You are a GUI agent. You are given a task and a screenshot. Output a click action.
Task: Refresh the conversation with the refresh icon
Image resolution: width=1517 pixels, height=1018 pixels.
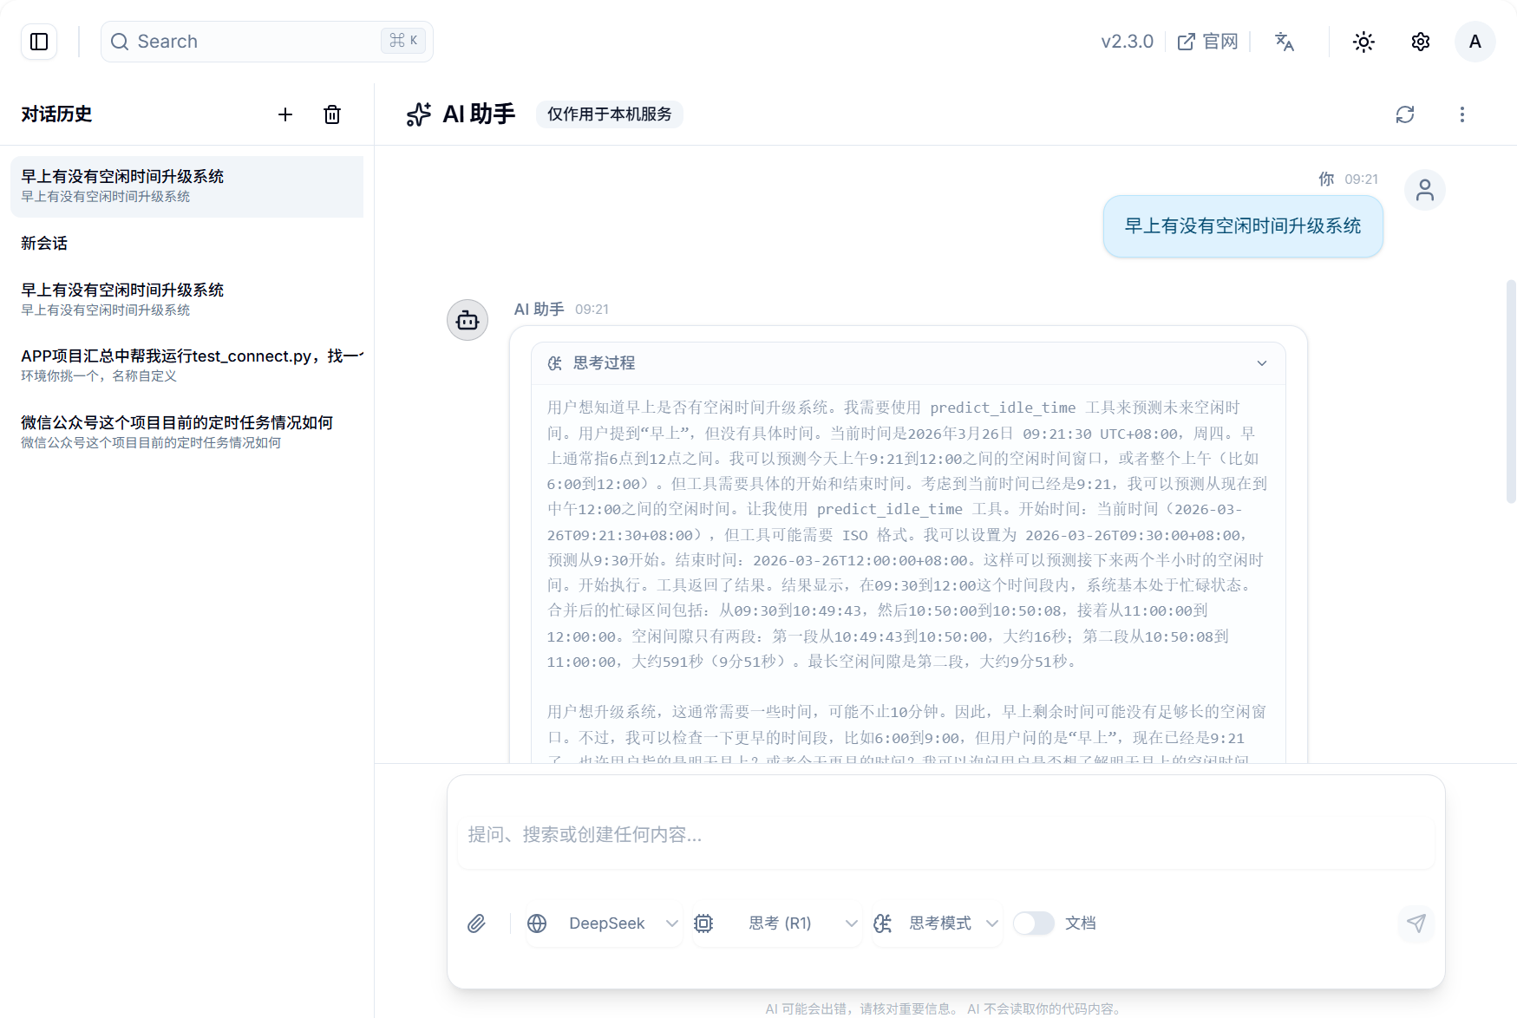click(x=1405, y=114)
